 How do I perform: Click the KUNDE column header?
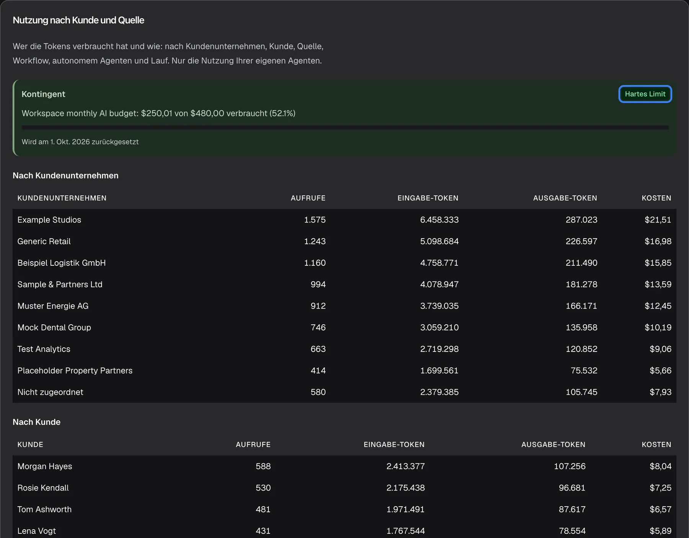tap(30, 445)
